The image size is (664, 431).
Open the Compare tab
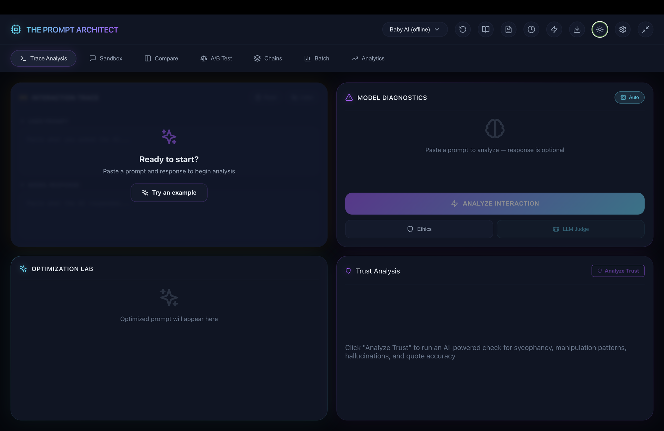[161, 58]
